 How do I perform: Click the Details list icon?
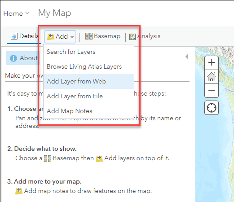tap(14, 36)
